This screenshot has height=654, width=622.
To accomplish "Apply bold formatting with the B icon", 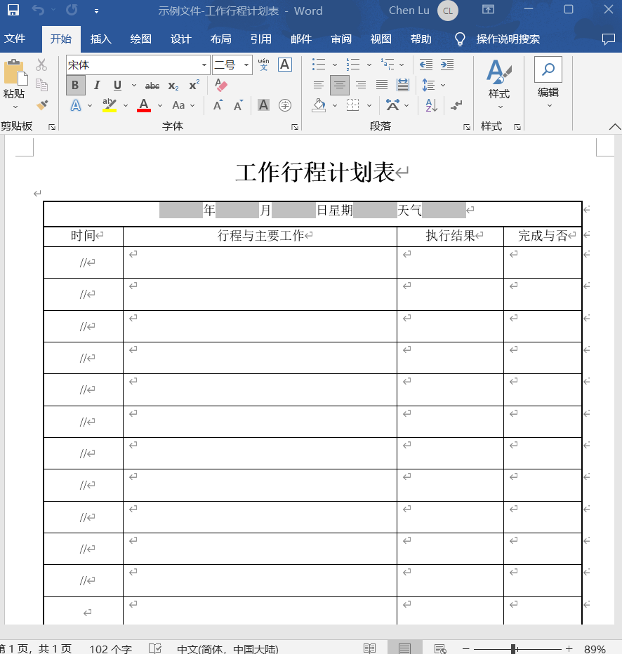I will point(75,85).
